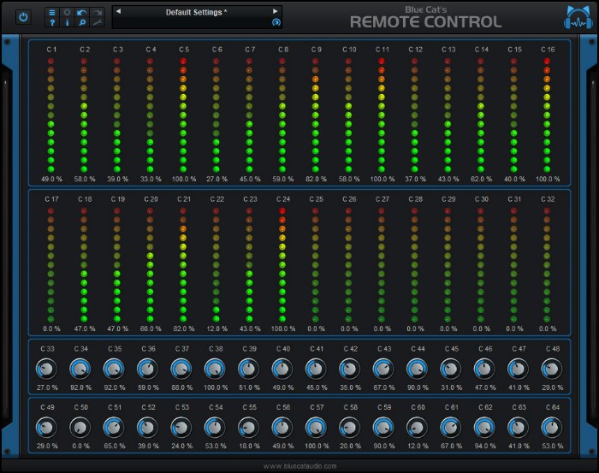Click the C 42 knob

(349, 369)
